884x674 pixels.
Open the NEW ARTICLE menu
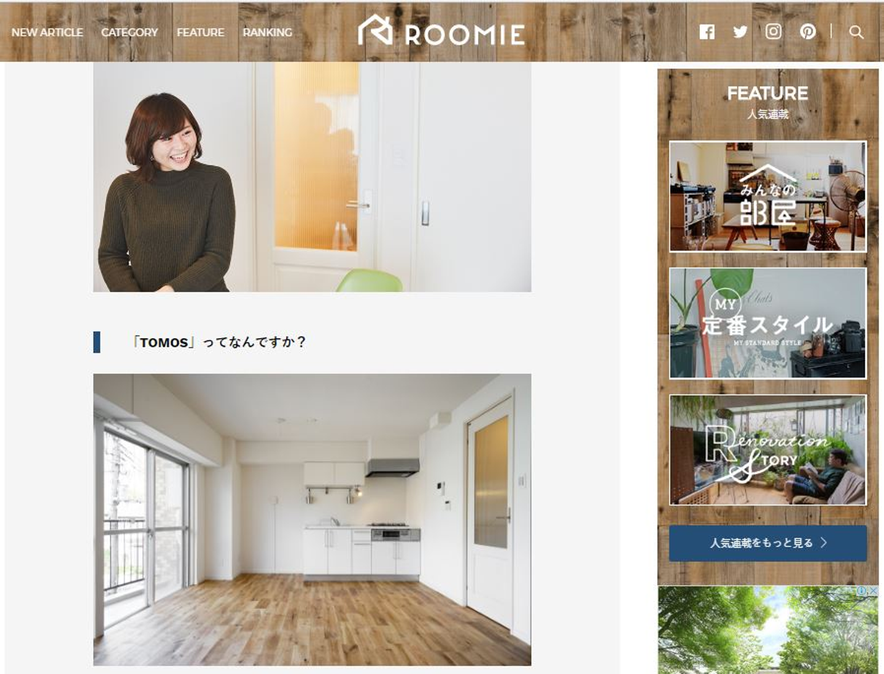click(47, 33)
